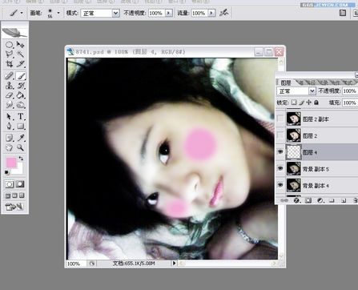Viewport: 358px width, 290px height.
Task: Select layer named 背景 副本 5
Action: pyautogui.click(x=316, y=169)
